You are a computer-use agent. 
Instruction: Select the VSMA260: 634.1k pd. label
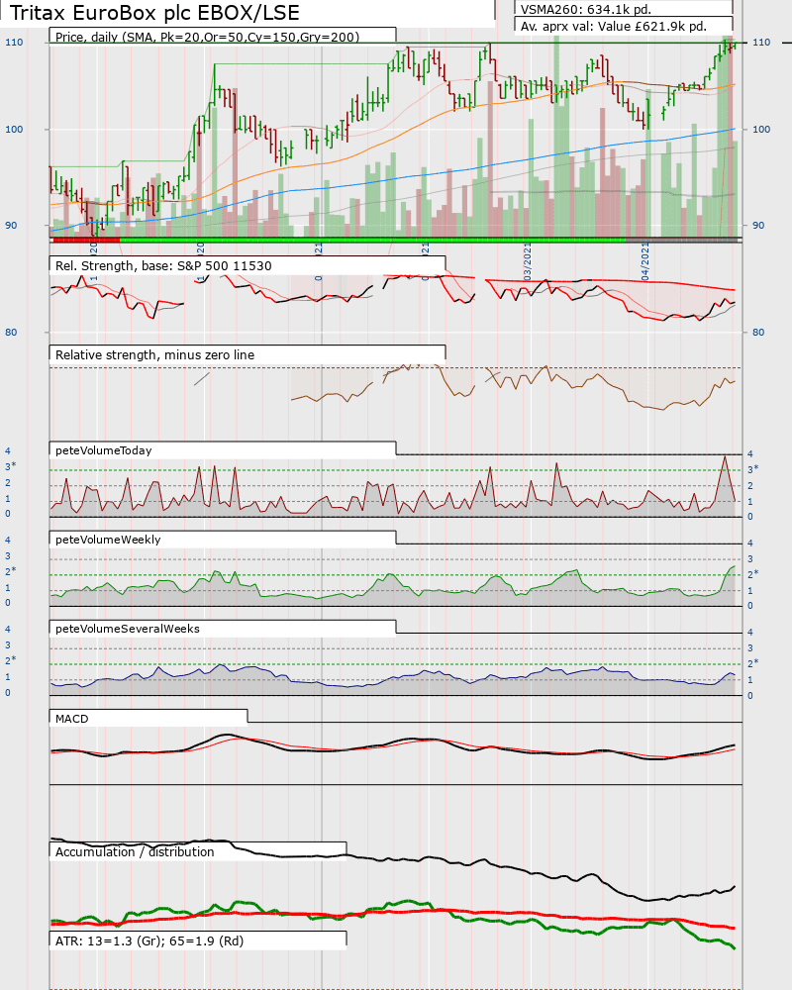pos(585,9)
